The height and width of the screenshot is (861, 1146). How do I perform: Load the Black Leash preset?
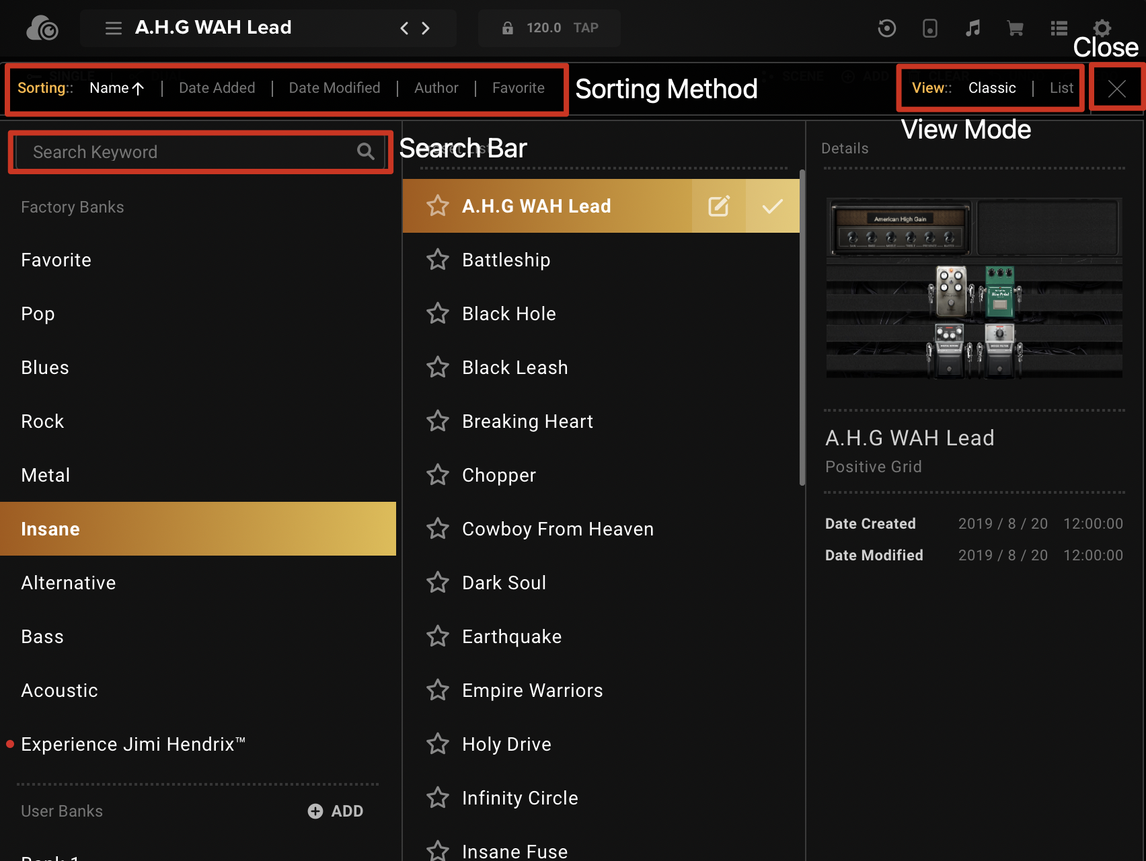601,367
